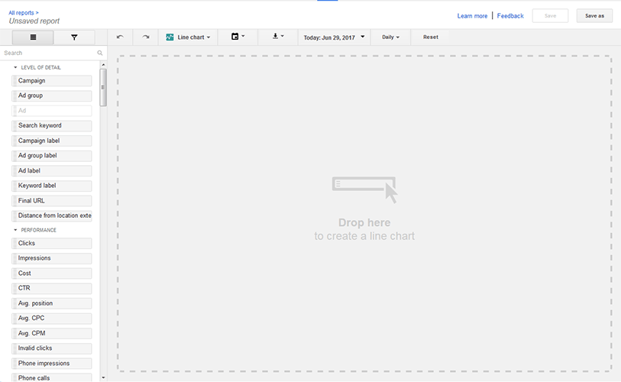
Task: Select the Campaign label tile
Action: tap(52, 141)
